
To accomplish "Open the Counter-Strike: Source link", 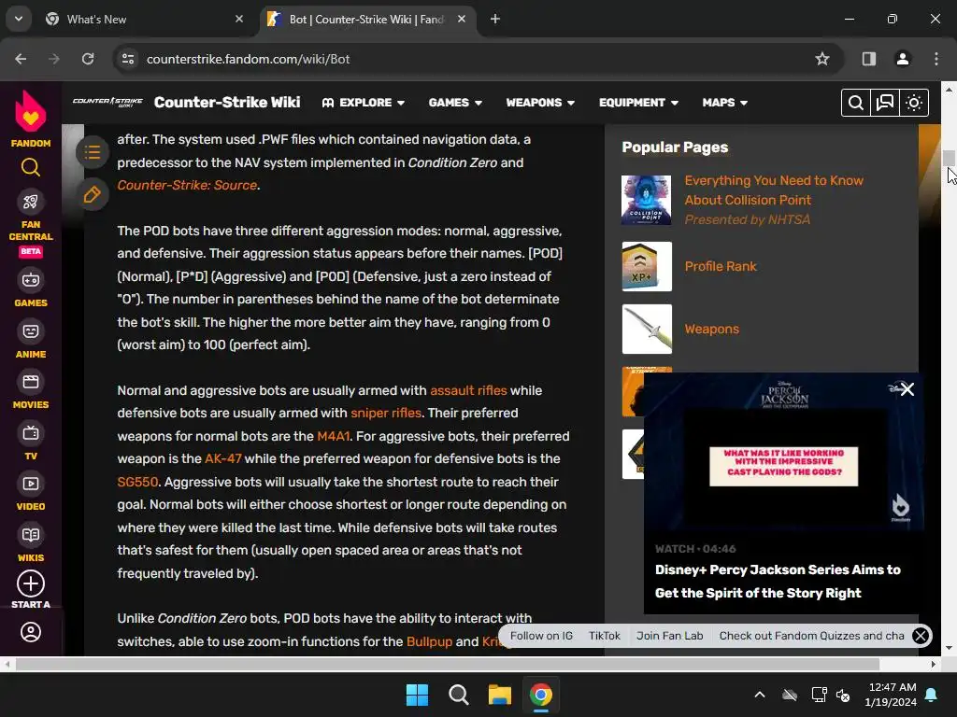I will point(187,186).
